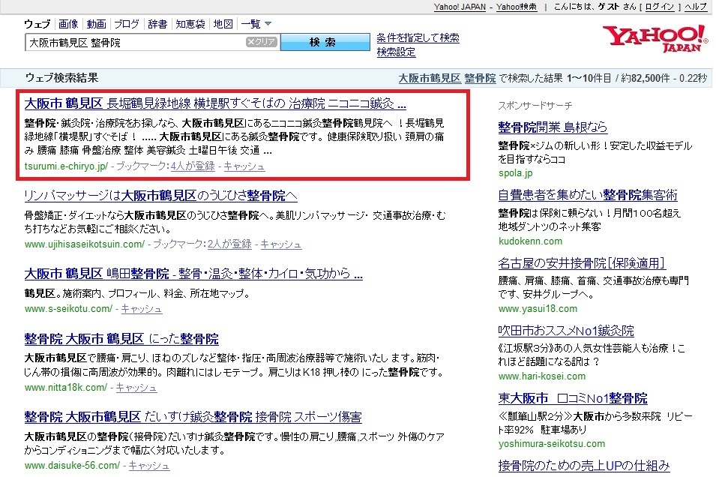Open キャッシュ for ujihisaseikotsuin.com result
Viewport: 716px width, 477px height.
click(281, 244)
